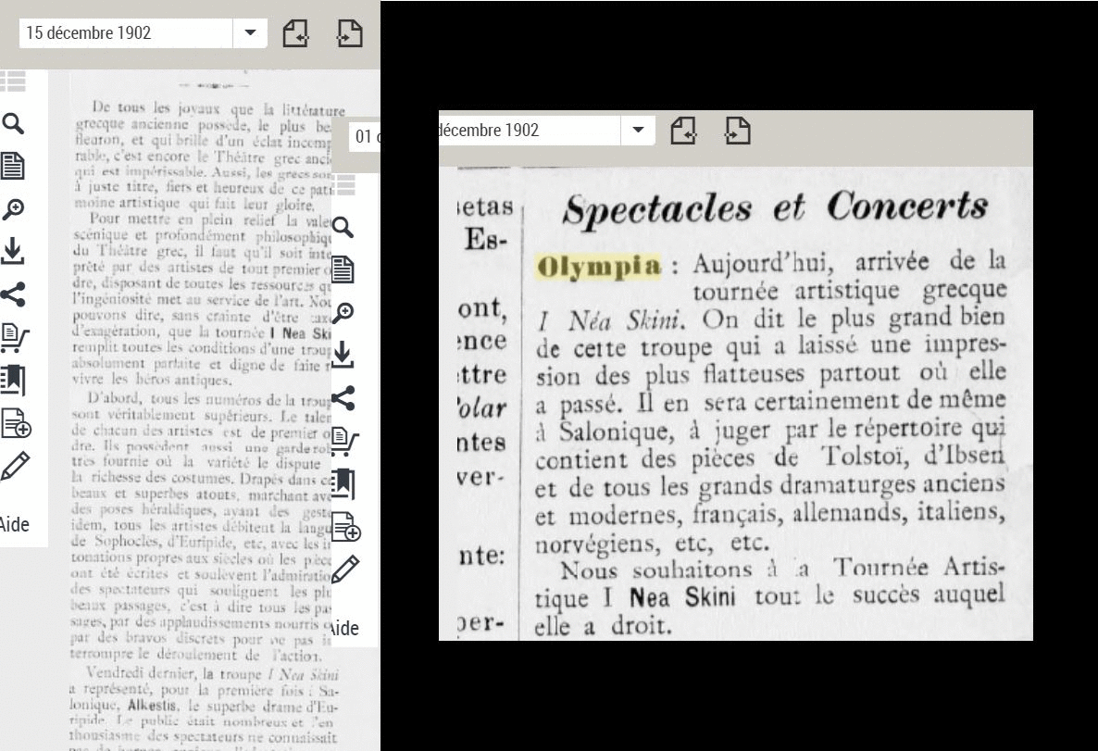
Task: Click the share icon in the middle sidebar
Action: click(x=343, y=398)
